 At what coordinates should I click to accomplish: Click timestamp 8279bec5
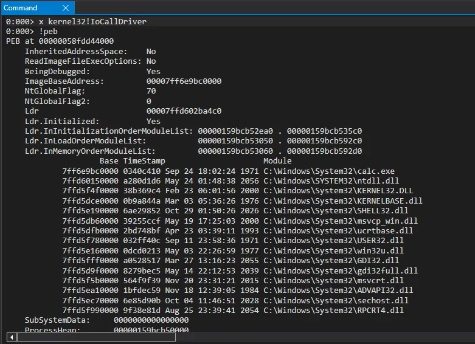pyautogui.click(x=142, y=270)
